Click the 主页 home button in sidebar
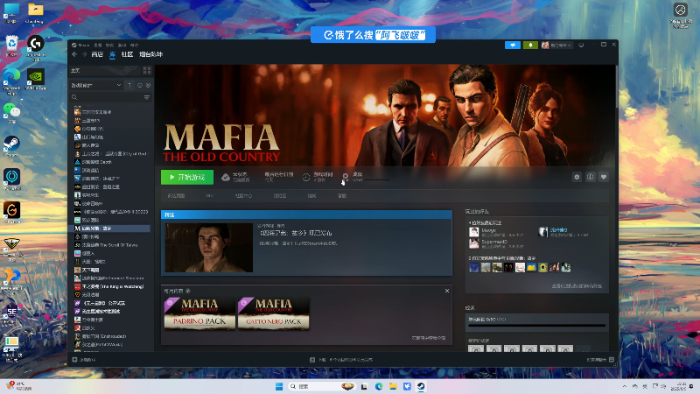Image resolution: width=700 pixels, height=394 pixels. point(104,71)
